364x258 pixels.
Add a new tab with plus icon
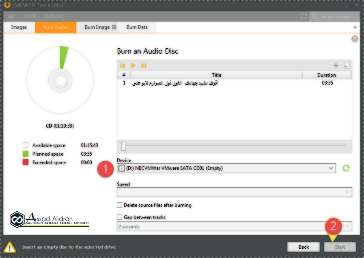tap(355, 27)
